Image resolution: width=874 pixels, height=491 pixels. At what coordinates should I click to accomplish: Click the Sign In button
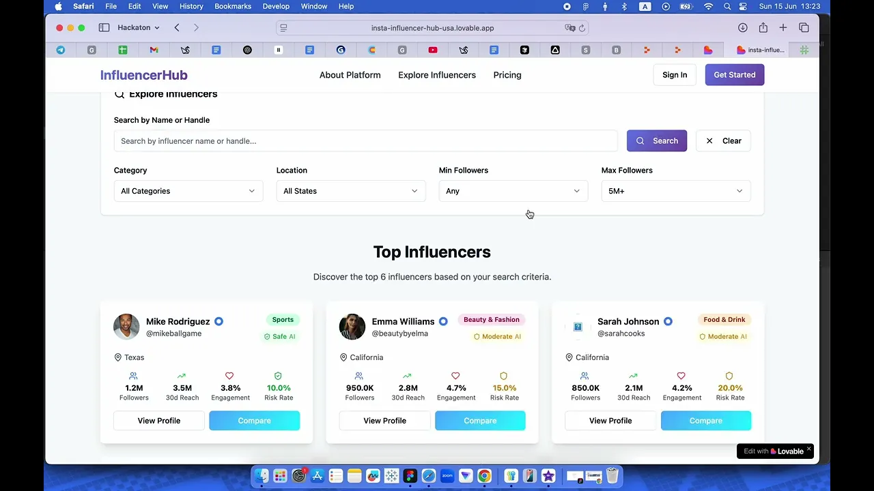tap(675, 75)
